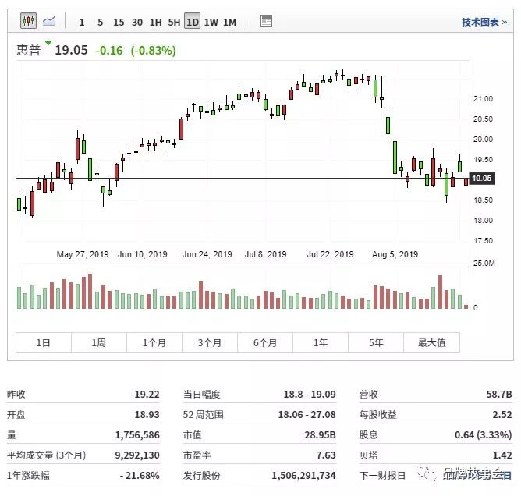
Task: Click the 股息 value 0.64 (3.33%)
Action: coord(483,435)
